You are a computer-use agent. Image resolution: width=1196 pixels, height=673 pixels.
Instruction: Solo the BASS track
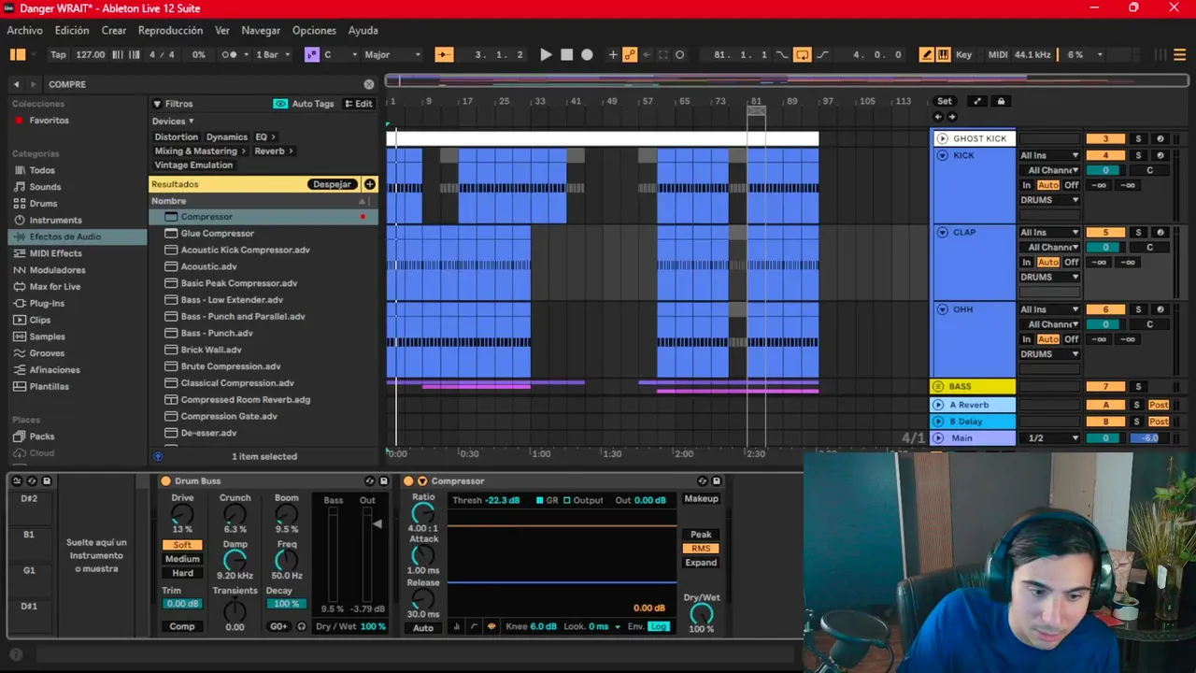pyautogui.click(x=1138, y=386)
